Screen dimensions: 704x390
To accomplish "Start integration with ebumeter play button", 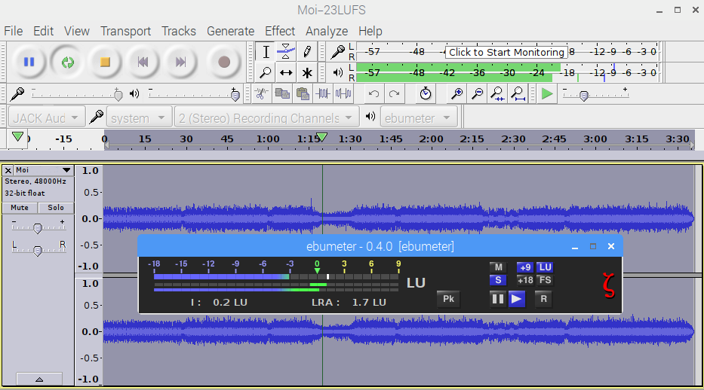I will (x=517, y=299).
